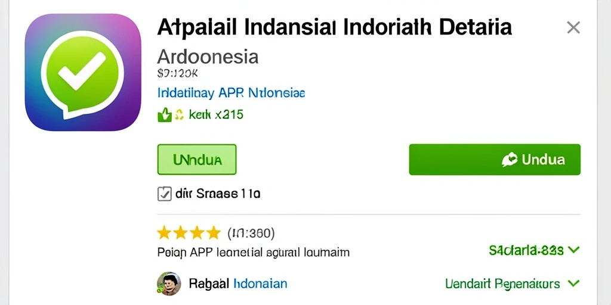
Task: Click the light green UNndua button
Action: click(x=197, y=160)
